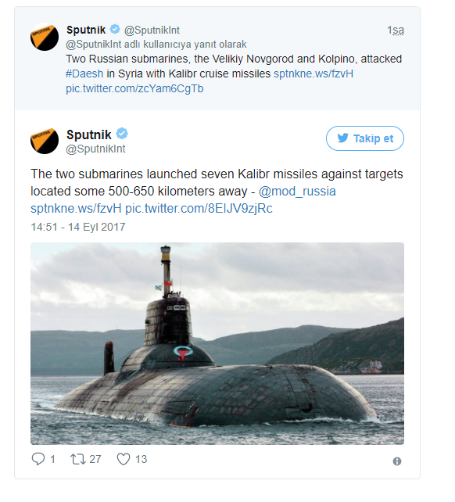Open the sptnkne.ws/fzvH link in the main tweet

(76, 208)
